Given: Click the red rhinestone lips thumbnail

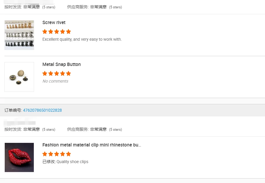Looking at the screenshot, I should (19, 157).
